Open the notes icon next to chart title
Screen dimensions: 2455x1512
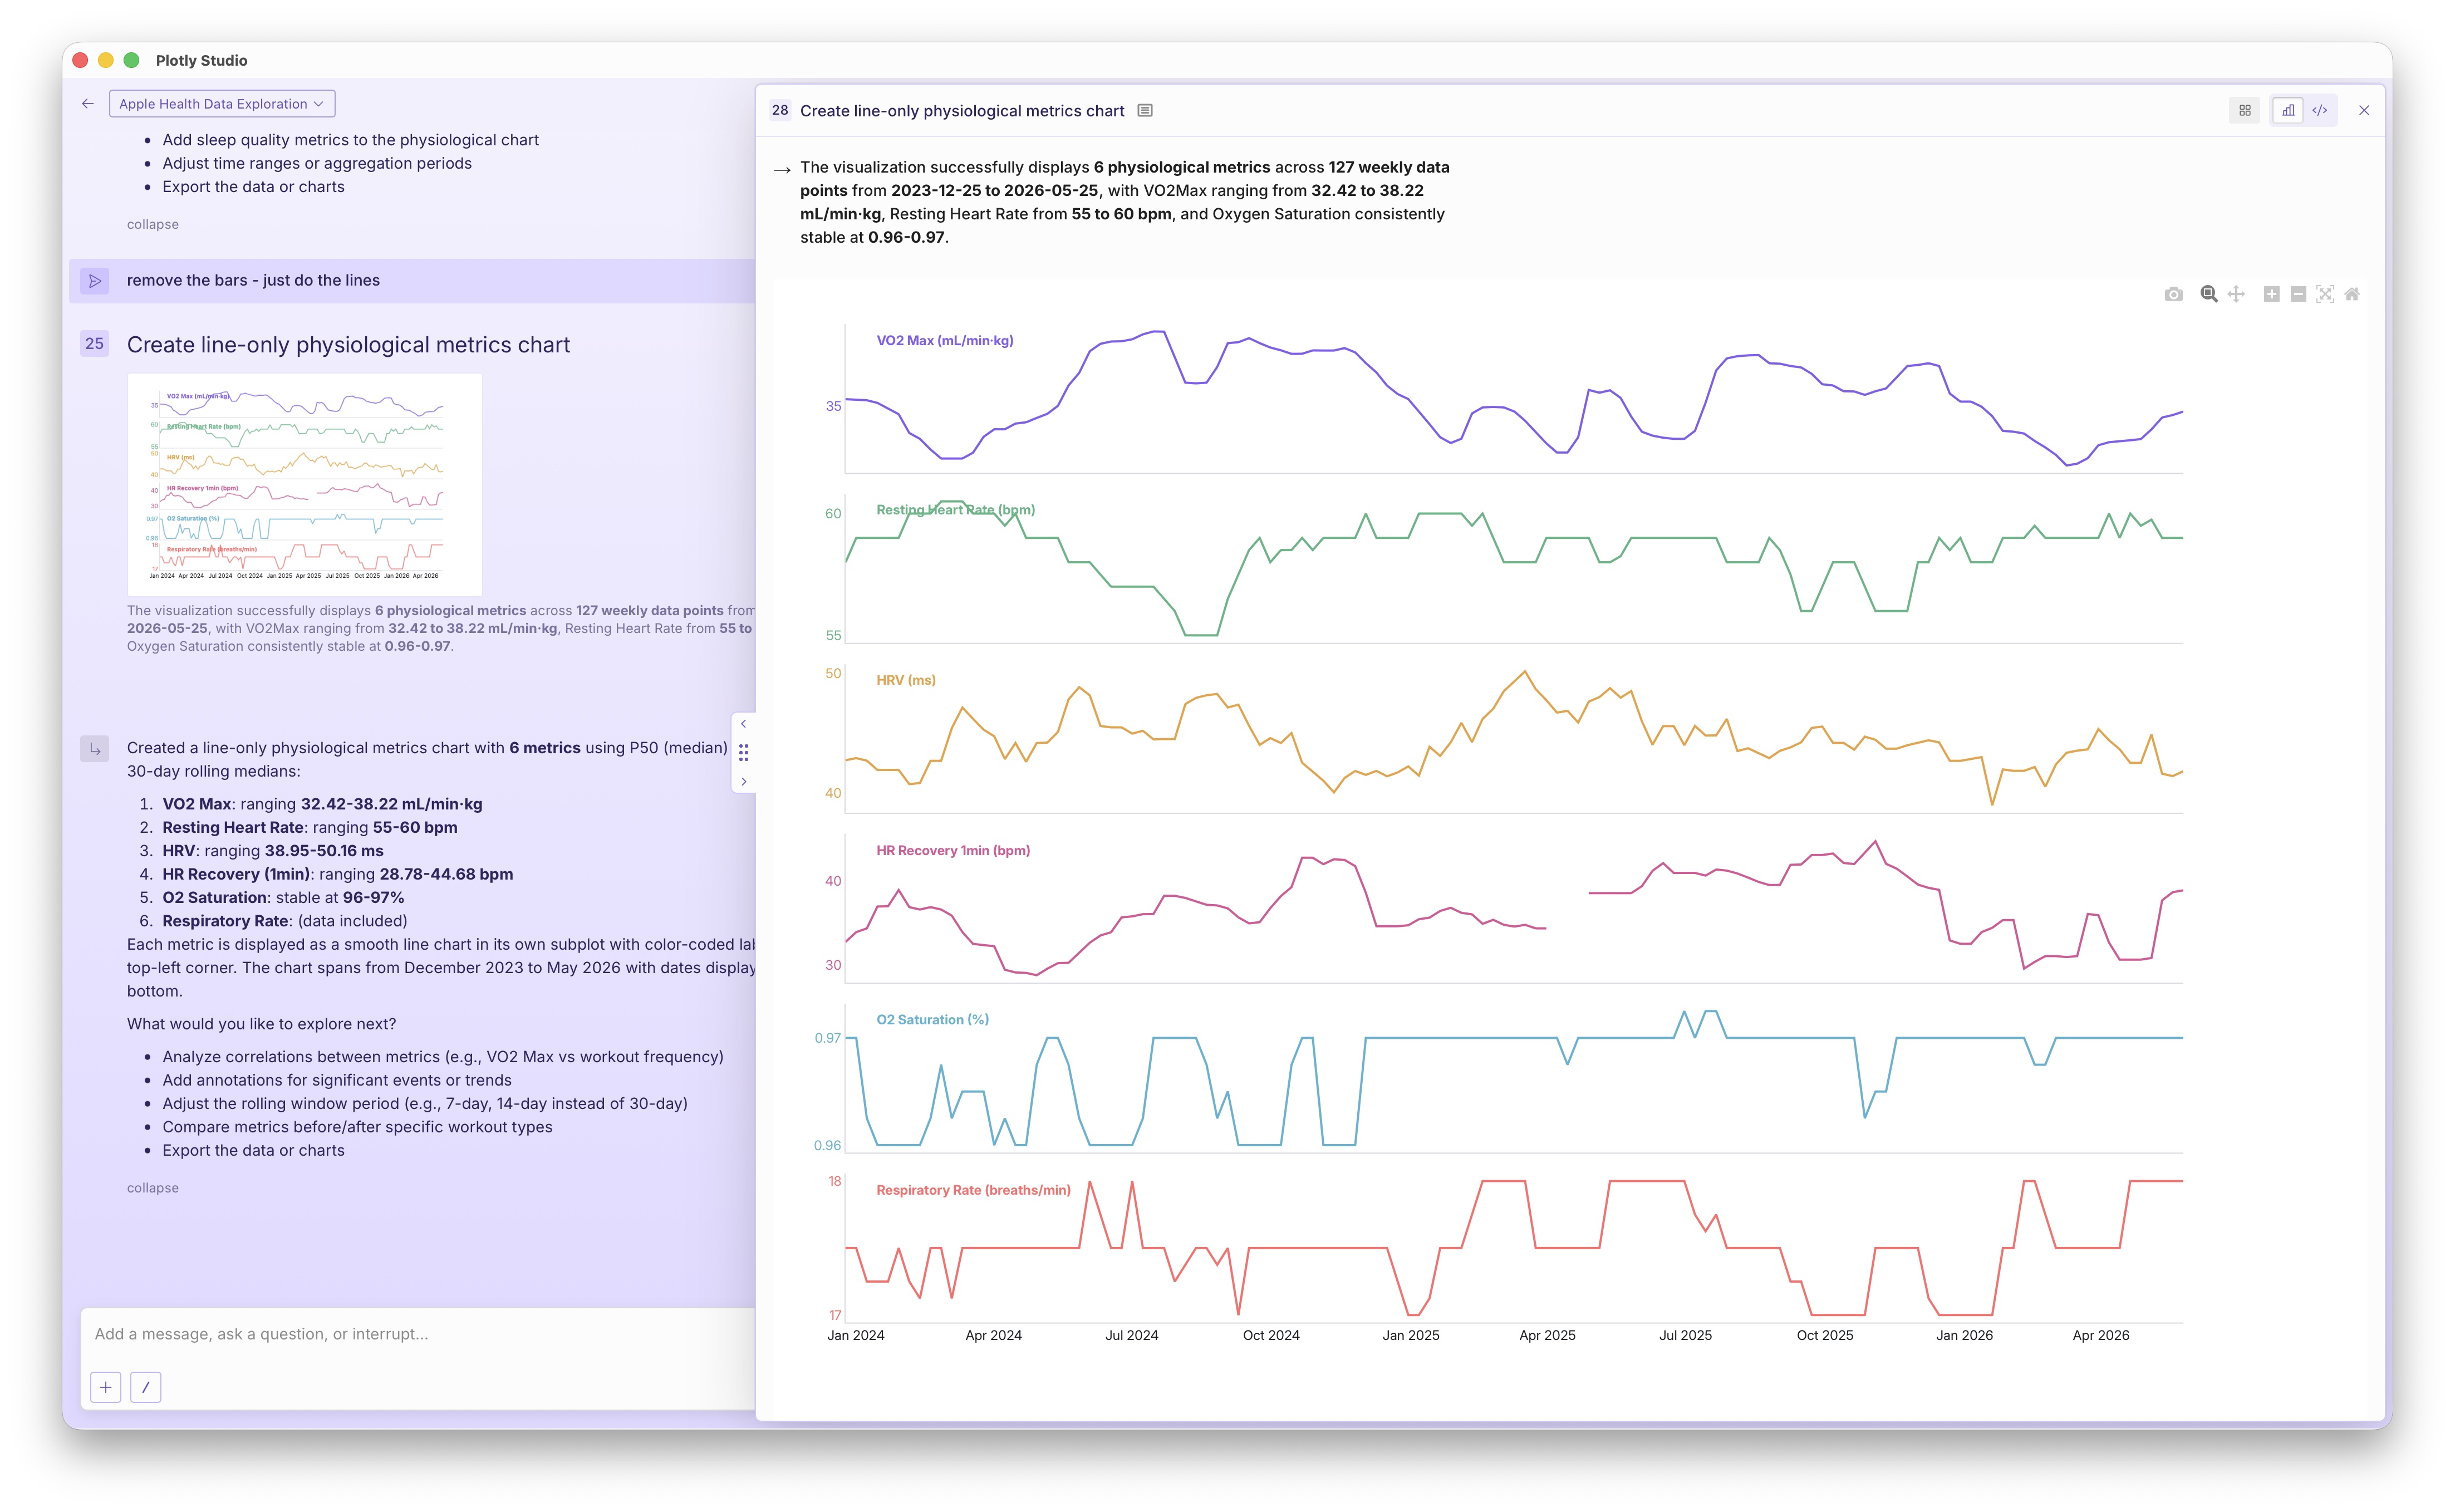pyautogui.click(x=1145, y=111)
